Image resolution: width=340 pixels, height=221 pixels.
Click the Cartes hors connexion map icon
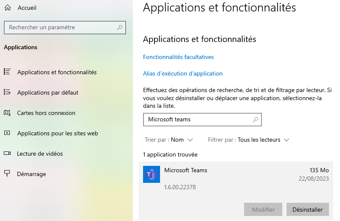(x=7, y=113)
